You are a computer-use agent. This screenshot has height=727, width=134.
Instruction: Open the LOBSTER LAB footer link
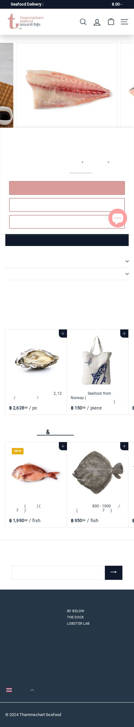pos(78,623)
